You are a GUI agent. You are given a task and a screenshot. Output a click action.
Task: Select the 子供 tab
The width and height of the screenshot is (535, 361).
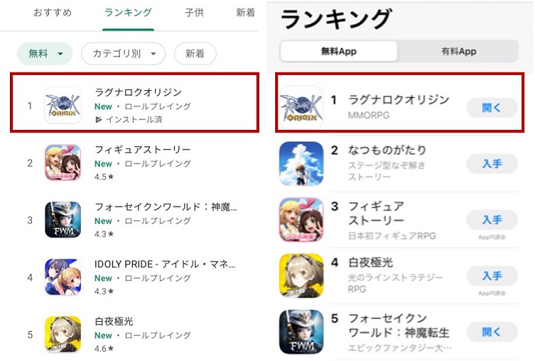click(x=194, y=13)
